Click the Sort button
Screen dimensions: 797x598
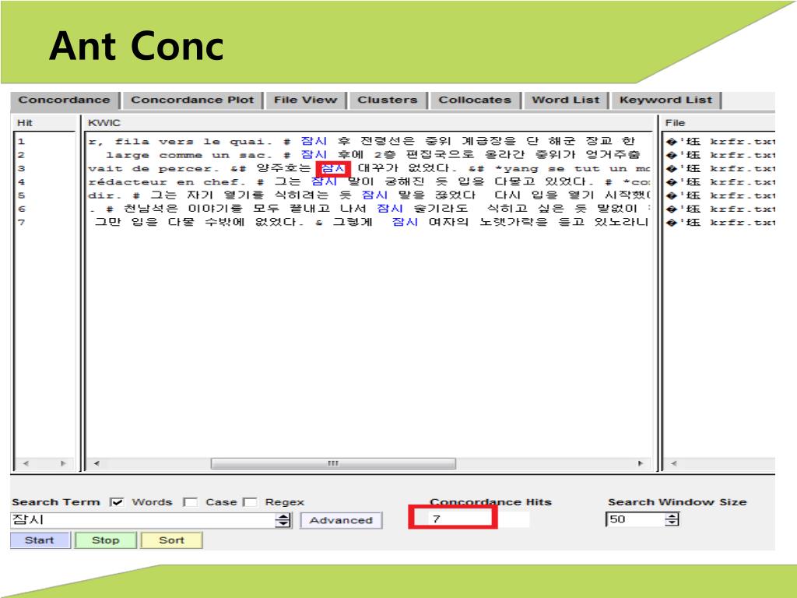172,540
